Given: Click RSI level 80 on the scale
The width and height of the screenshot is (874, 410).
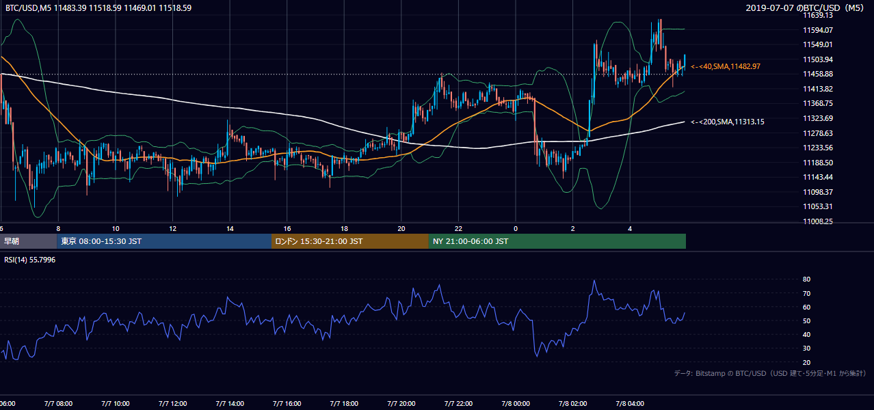Looking at the screenshot, I should tap(807, 279).
